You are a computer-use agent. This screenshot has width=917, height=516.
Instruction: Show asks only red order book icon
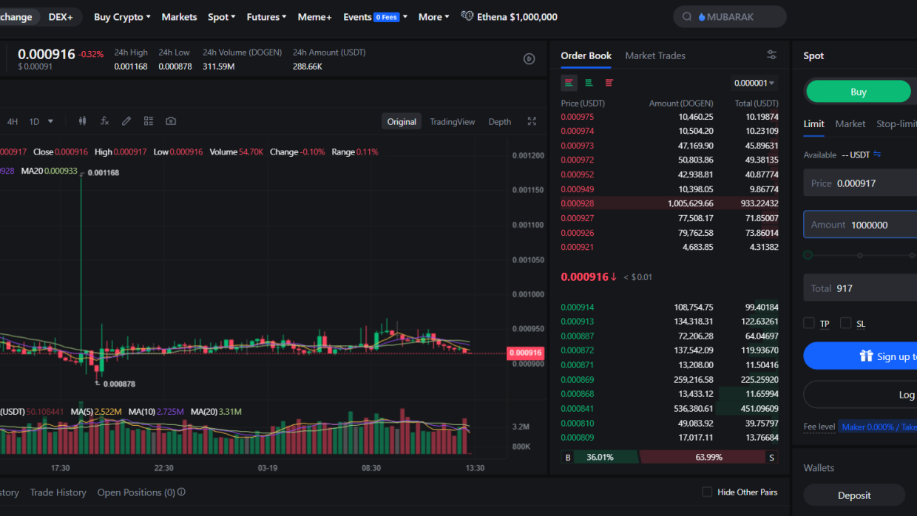pyautogui.click(x=609, y=83)
